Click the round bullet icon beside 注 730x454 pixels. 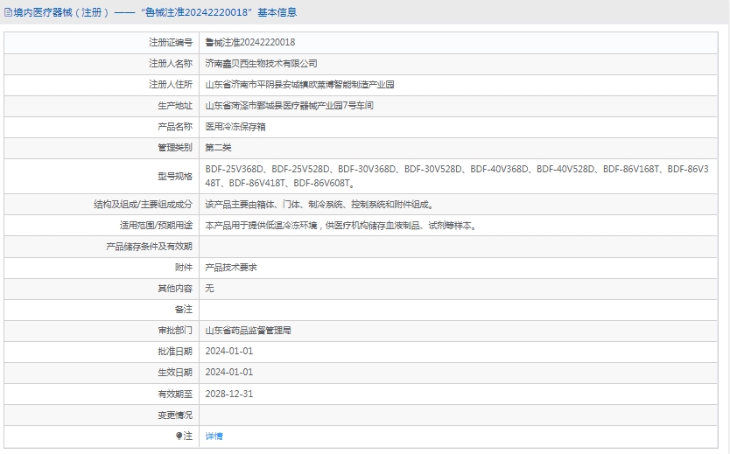click(179, 436)
